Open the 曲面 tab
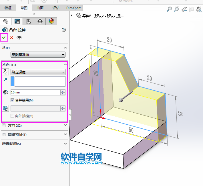 pos(40,8)
